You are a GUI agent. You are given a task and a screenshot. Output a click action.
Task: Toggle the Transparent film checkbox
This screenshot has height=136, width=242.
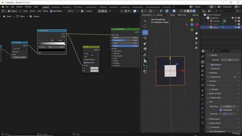[221, 110]
